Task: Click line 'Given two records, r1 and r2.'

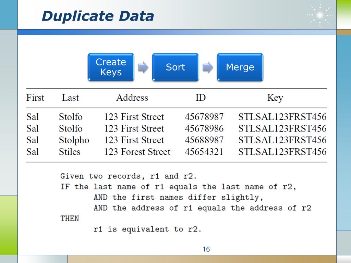Action: click(x=129, y=176)
